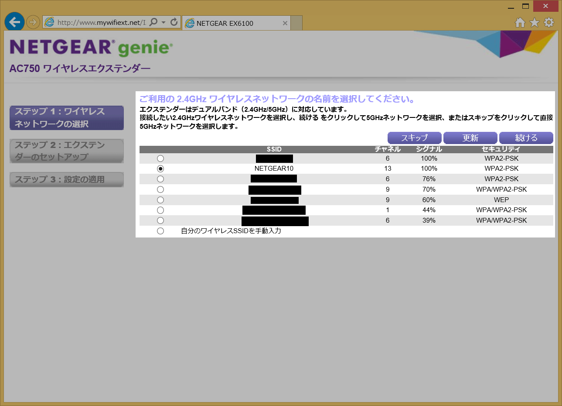
Task: Click the 続ける button
Action: point(526,138)
